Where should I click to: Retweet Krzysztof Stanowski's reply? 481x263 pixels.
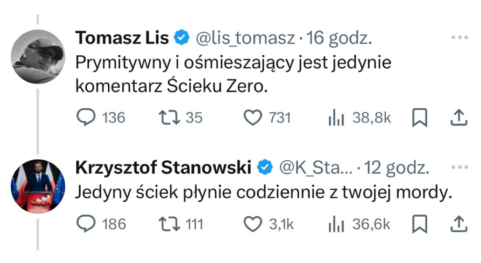169,224
